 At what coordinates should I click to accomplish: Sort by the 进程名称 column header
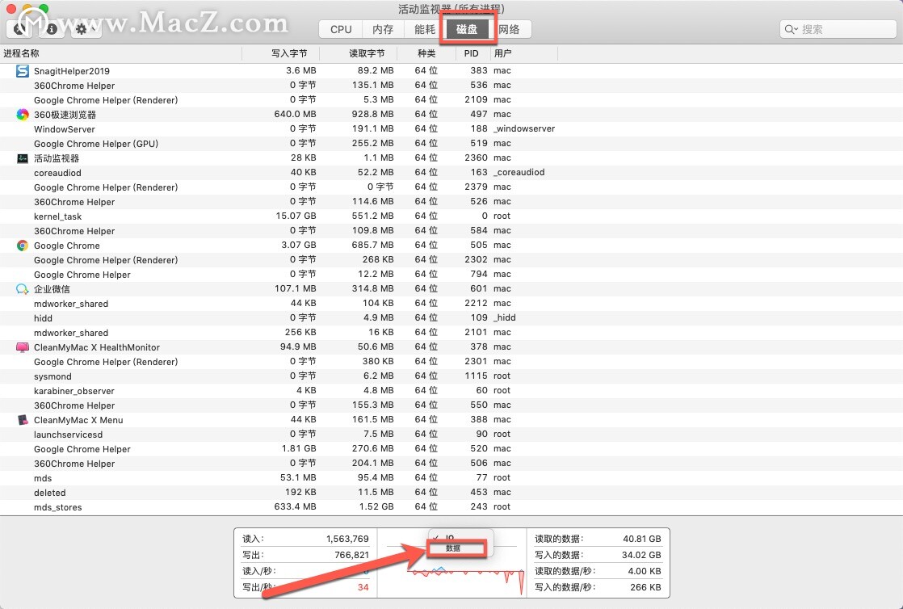pyautogui.click(x=121, y=53)
